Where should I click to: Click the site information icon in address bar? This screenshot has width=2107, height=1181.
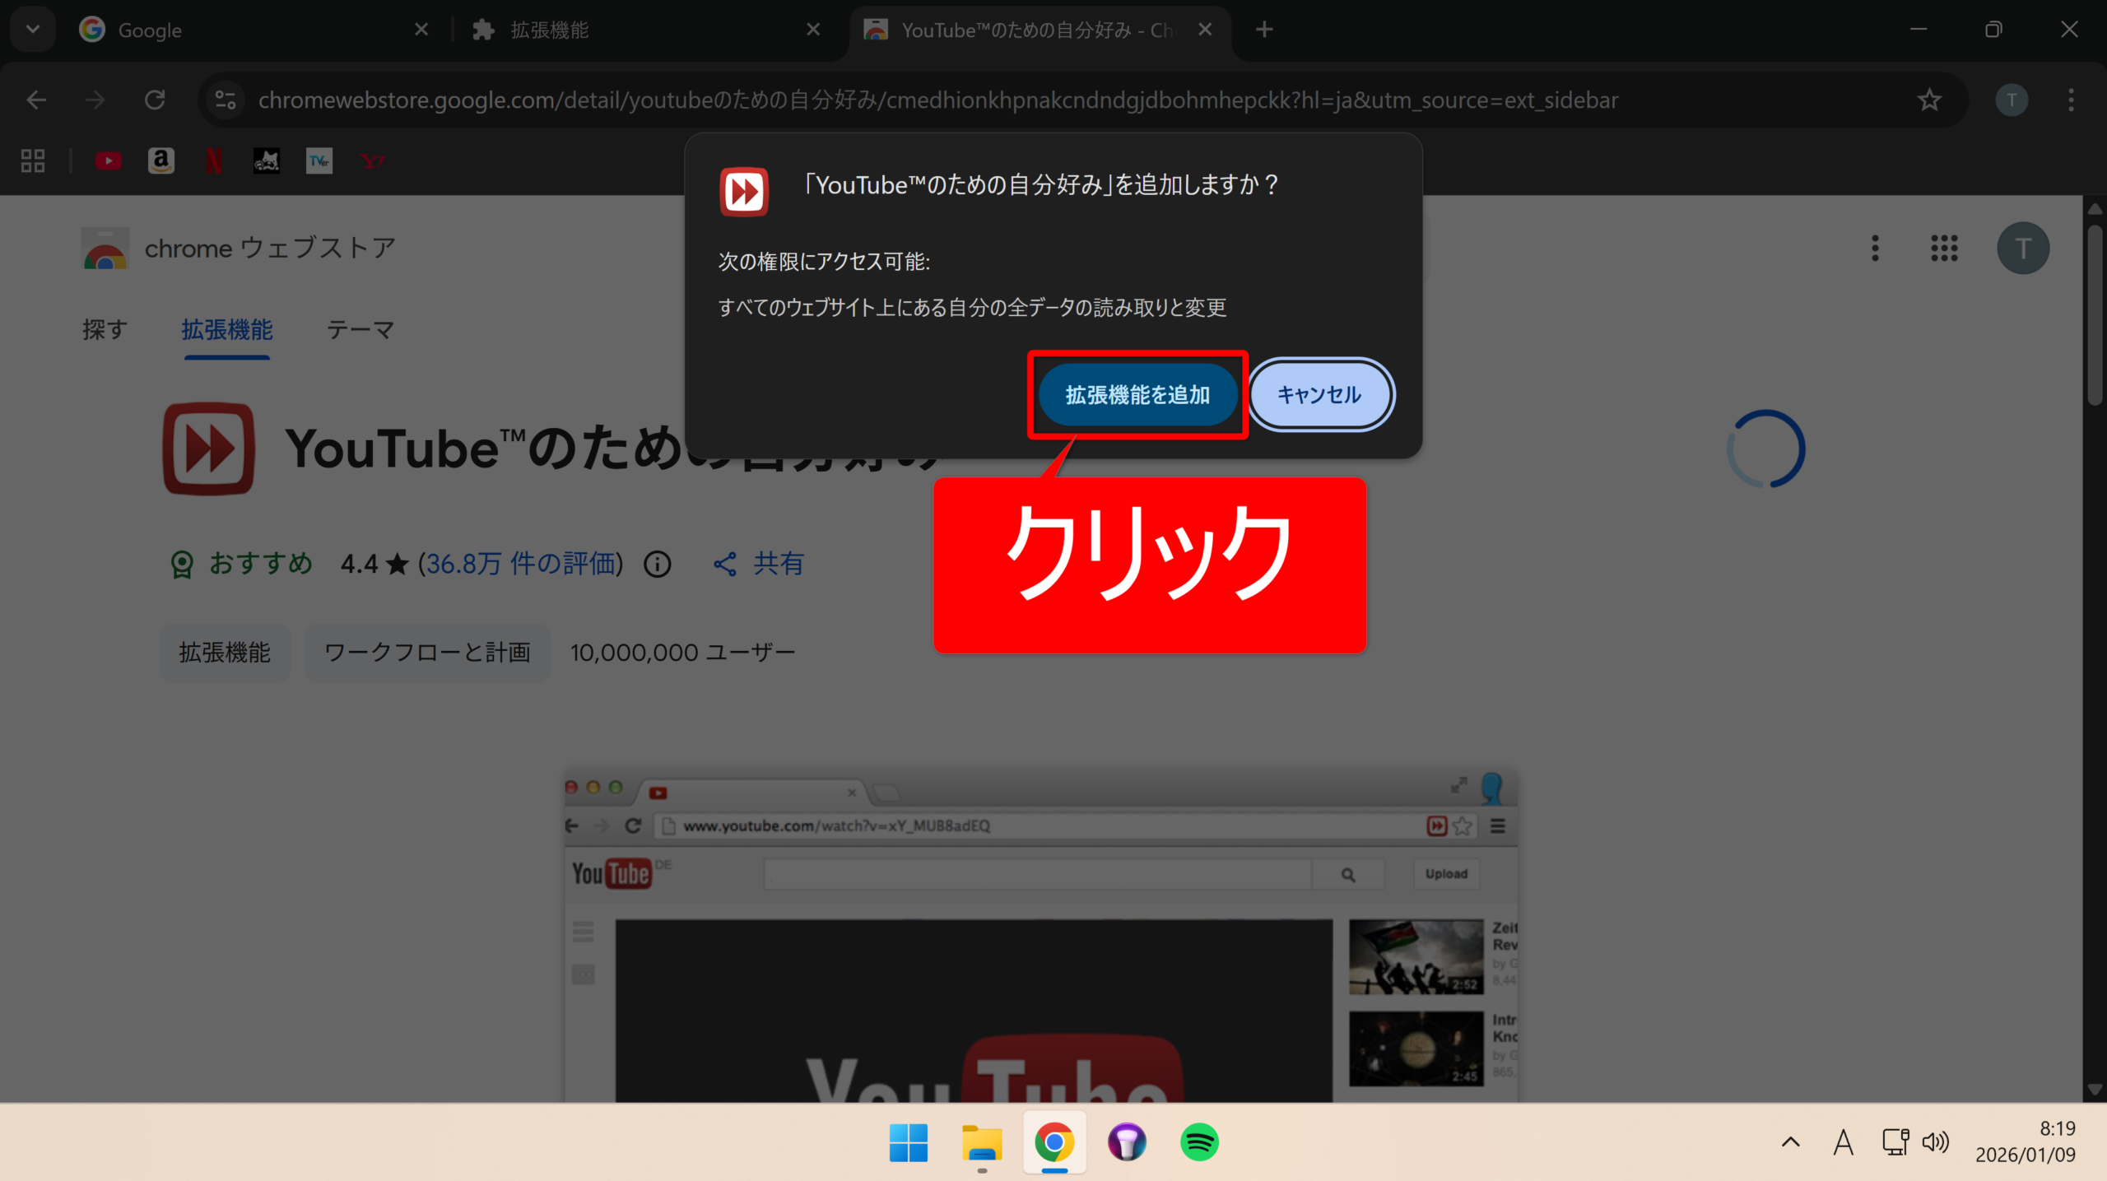[x=225, y=100]
